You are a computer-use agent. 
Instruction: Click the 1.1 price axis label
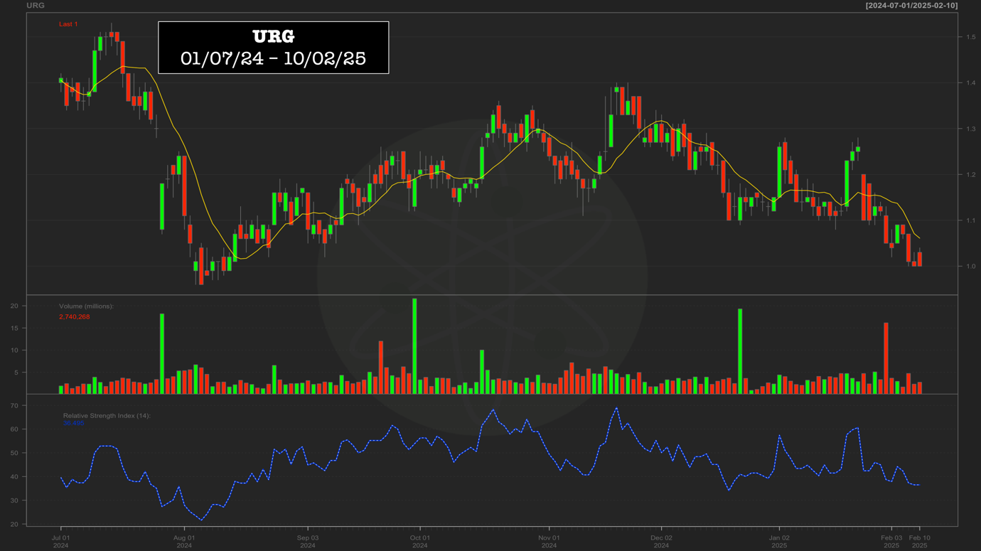click(970, 220)
